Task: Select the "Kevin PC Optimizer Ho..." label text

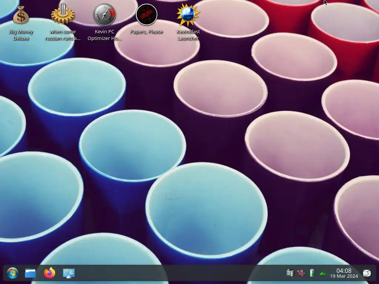Action: [104, 35]
